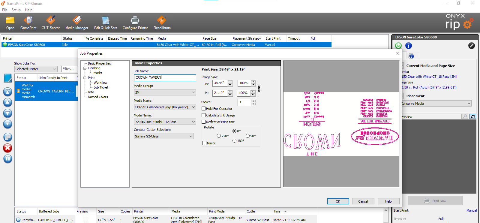Open Contour Cutter Selection dropdown
The height and width of the screenshot is (223, 480).
click(164, 136)
